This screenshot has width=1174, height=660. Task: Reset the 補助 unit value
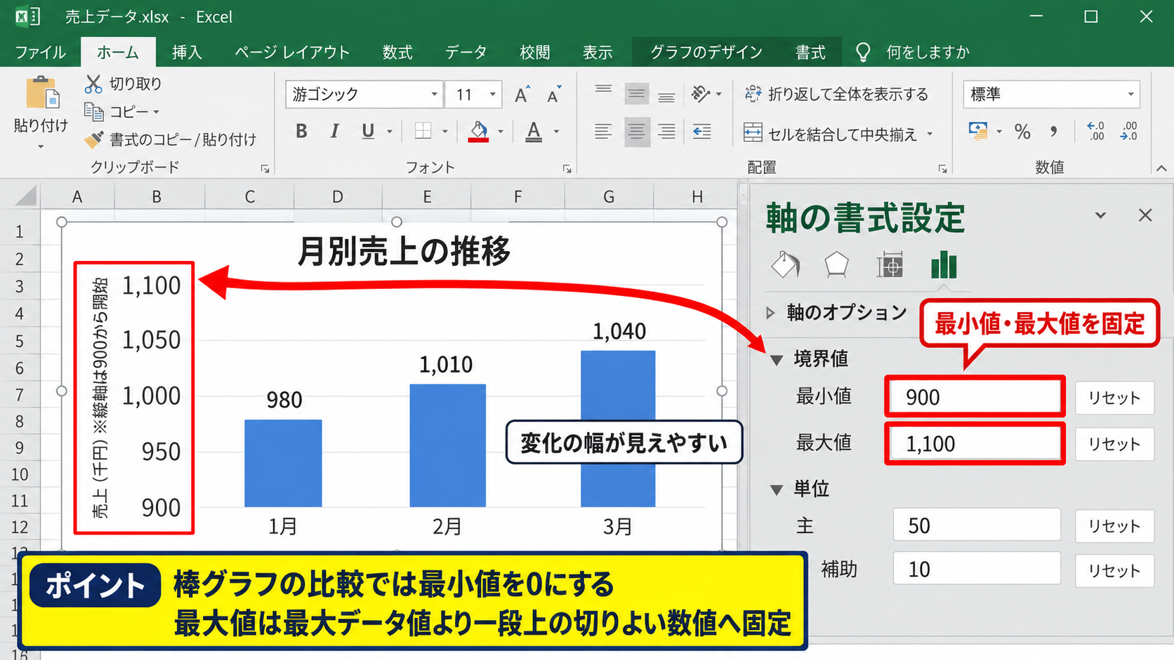tap(1114, 570)
